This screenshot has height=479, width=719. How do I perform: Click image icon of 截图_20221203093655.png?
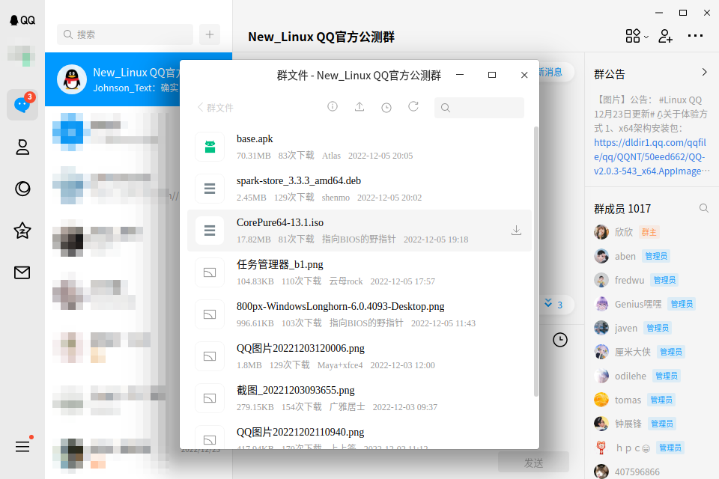pos(210,398)
